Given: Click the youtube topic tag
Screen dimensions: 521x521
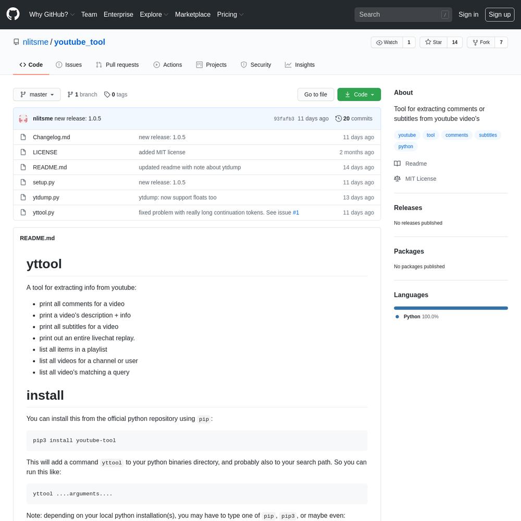Looking at the screenshot, I should [407, 135].
